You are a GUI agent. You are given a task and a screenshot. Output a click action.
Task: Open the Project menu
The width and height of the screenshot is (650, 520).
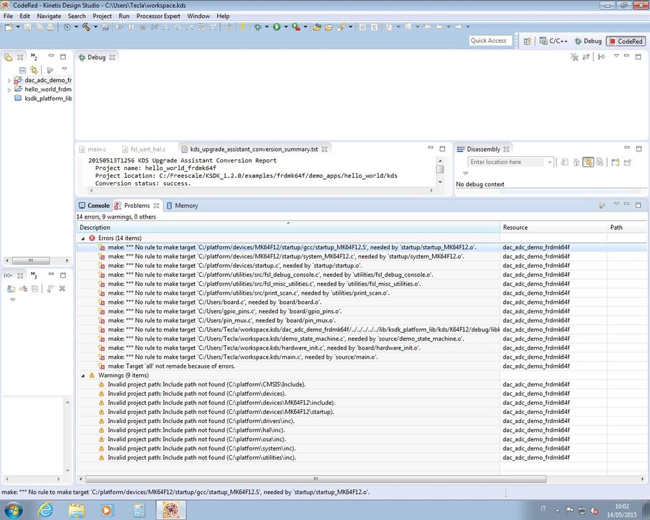[x=102, y=16]
